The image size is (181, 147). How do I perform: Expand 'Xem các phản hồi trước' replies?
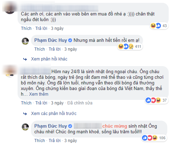(x=54, y=114)
